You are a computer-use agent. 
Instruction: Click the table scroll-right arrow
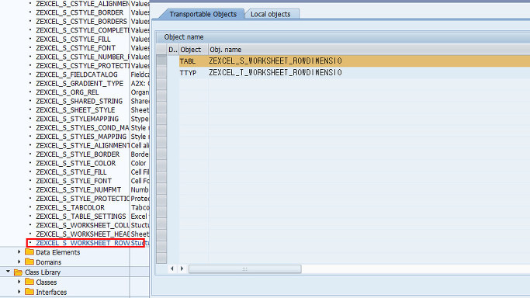click(182, 269)
